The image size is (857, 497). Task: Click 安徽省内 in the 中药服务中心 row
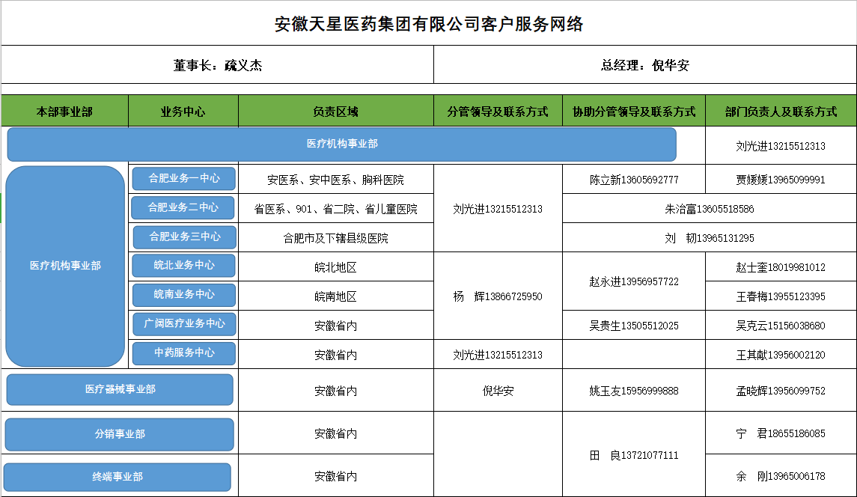pos(335,355)
